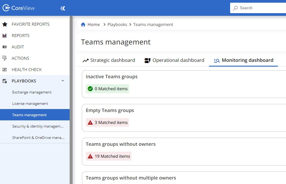The image size is (286, 184).
Task: Collapse the PLAYBOOKS menu chevron
Action: (x=63, y=81)
